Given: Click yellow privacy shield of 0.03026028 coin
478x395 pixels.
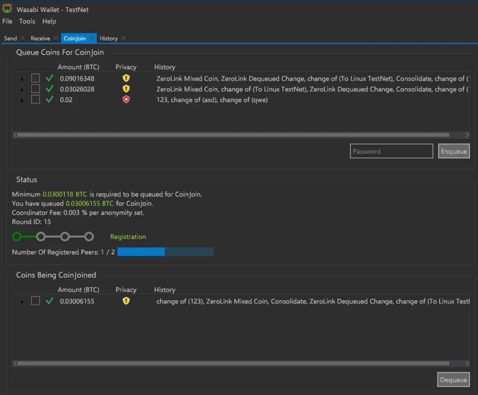Looking at the screenshot, I should 126,89.
